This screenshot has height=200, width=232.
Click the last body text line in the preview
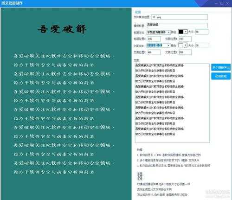coord(53,172)
